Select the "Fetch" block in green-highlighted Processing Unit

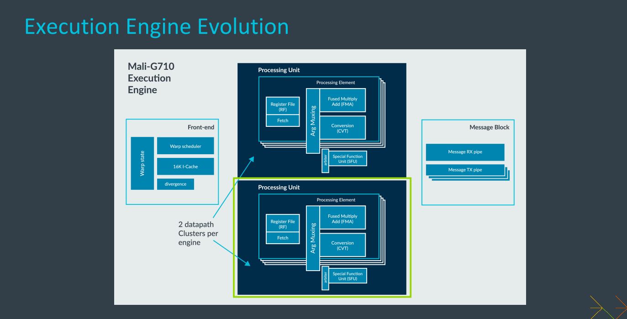(283, 238)
